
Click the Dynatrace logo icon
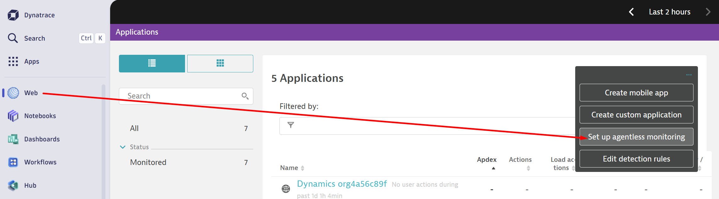tap(13, 15)
